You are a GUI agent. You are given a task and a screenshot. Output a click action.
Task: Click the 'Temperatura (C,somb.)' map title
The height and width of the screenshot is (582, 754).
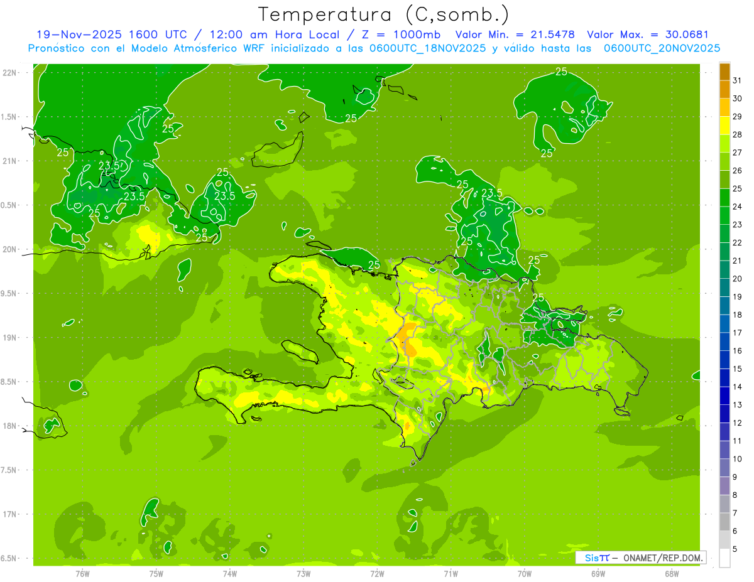pos(384,15)
